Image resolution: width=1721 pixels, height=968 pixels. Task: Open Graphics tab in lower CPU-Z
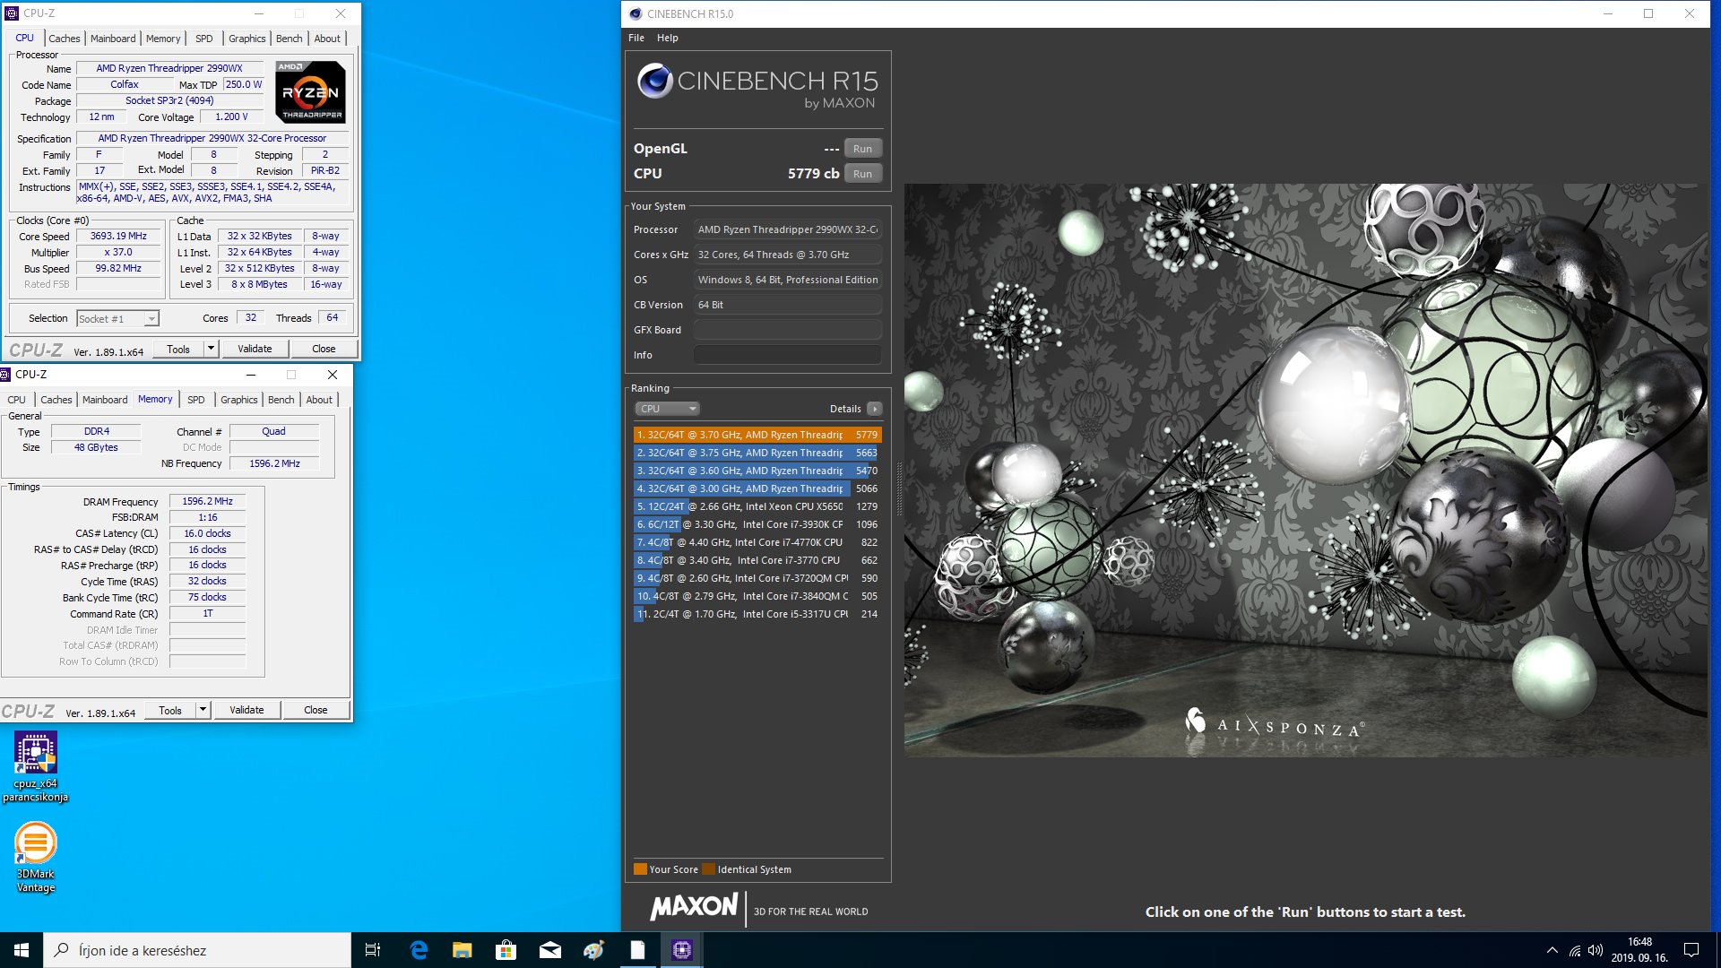point(239,400)
